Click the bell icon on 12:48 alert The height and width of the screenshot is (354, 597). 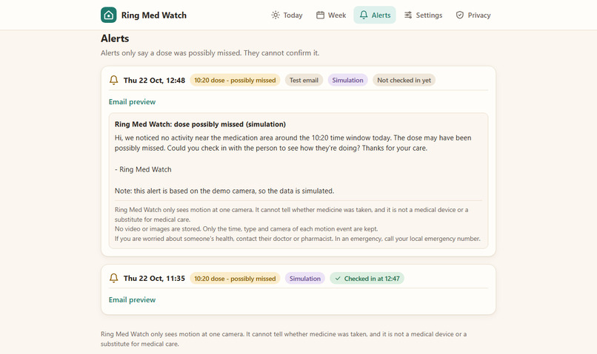click(113, 80)
